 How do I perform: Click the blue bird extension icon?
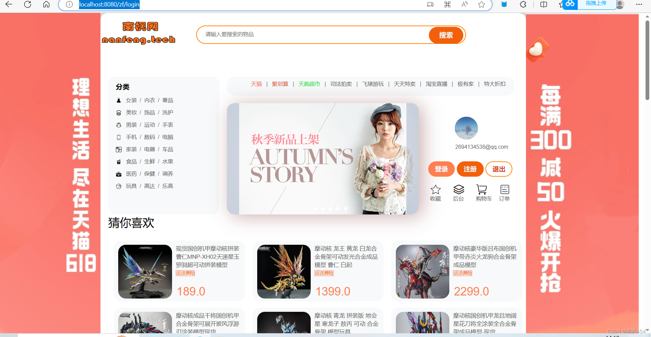coord(504,4)
